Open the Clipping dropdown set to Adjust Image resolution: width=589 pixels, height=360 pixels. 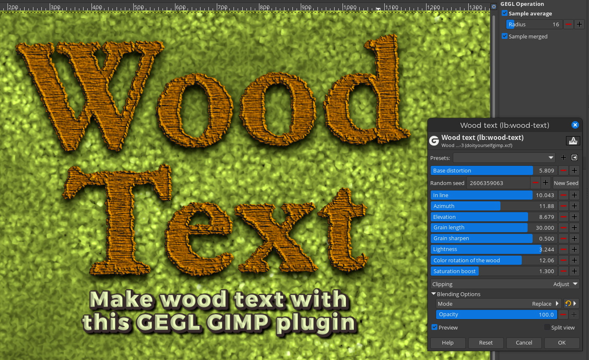point(505,284)
